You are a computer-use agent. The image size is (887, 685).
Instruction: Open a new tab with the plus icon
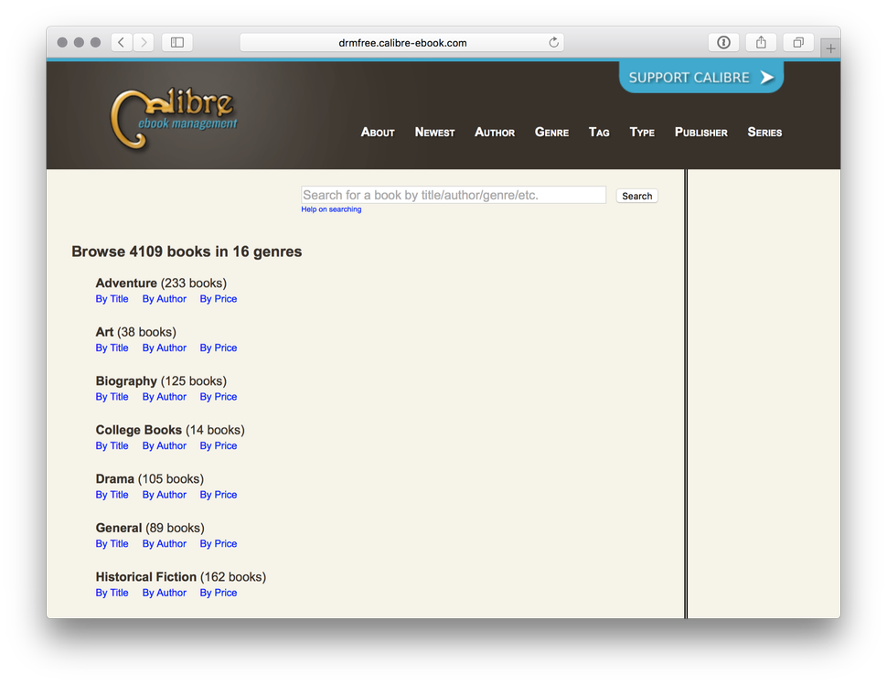click(x=828, y=47)
